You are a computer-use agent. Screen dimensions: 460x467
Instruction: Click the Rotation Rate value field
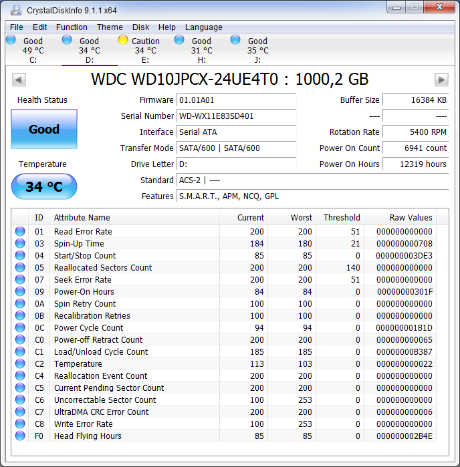tap(416, 132)
